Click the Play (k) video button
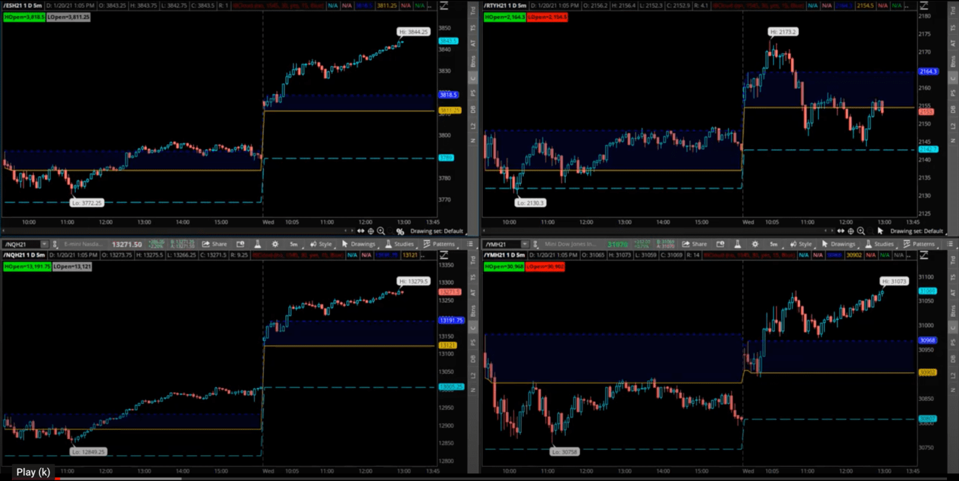 (x=33, y=472)
